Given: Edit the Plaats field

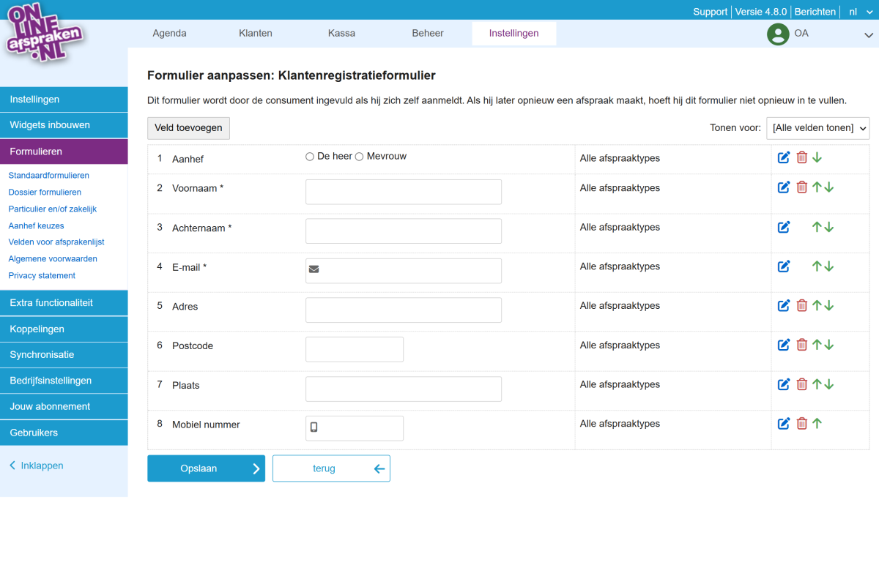Looking at the screenshot, I should click(x=784, y=384).
